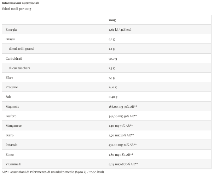Screen dimensions: 214x177
Task: Click the AR* reference intake footnote
Action: coord(53,172)
